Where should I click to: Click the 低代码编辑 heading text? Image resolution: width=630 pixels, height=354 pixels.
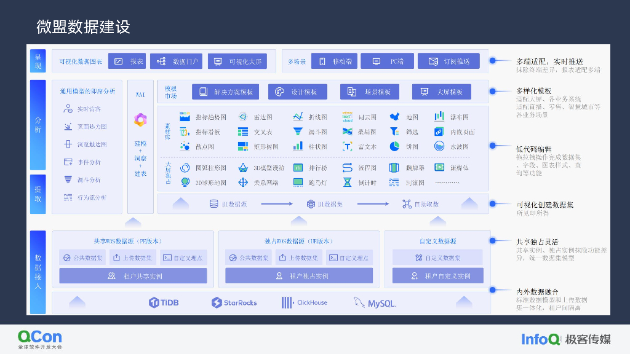[533, 149]
